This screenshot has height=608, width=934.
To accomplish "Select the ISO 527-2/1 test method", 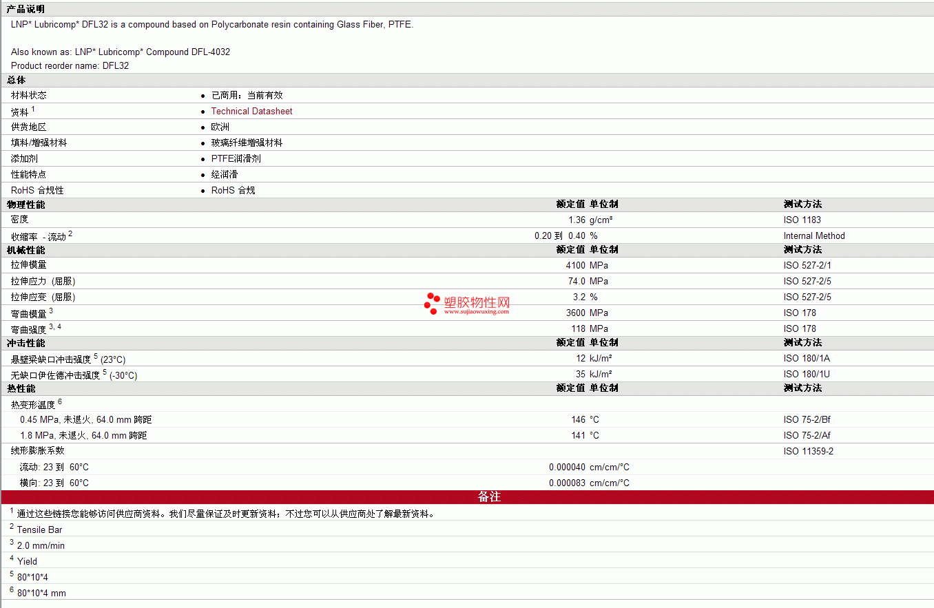I will tap(807, 265).
